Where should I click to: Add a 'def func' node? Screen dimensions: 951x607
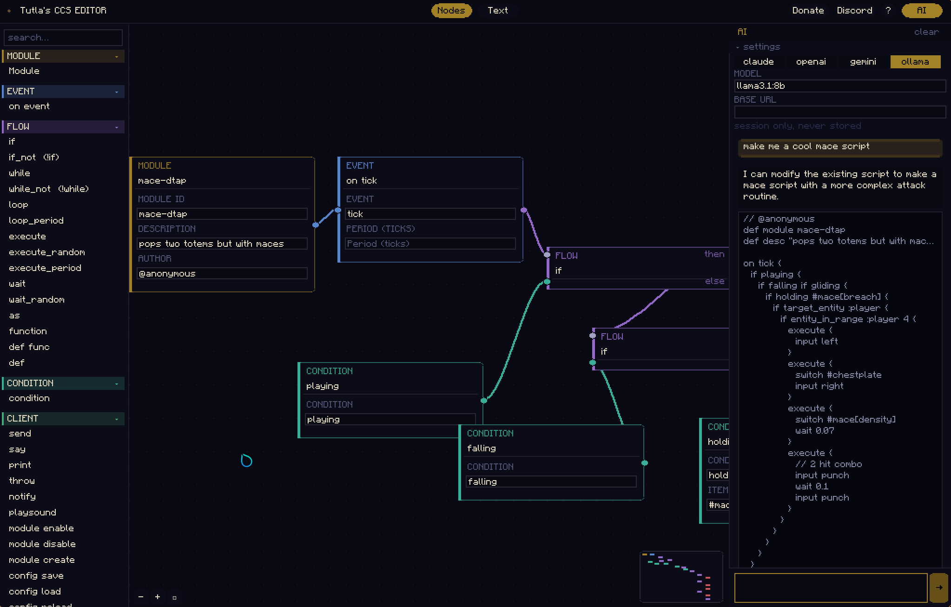[x=29, y=347]
